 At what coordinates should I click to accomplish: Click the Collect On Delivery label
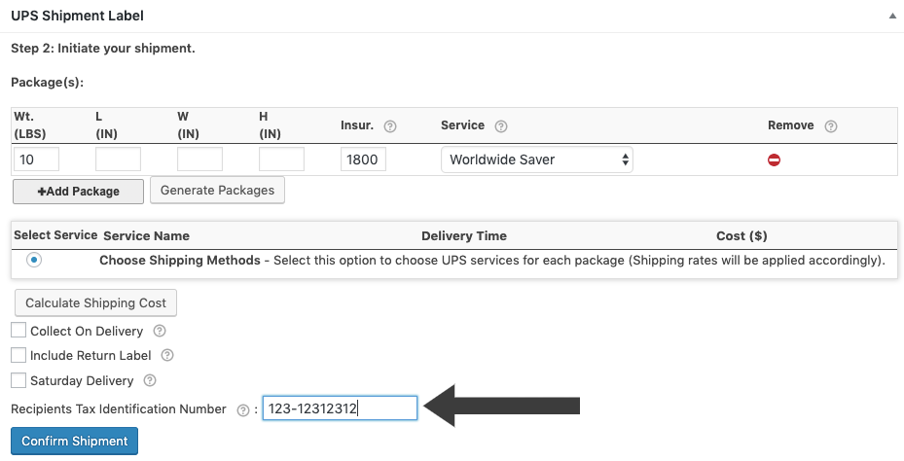coord(87,331)
